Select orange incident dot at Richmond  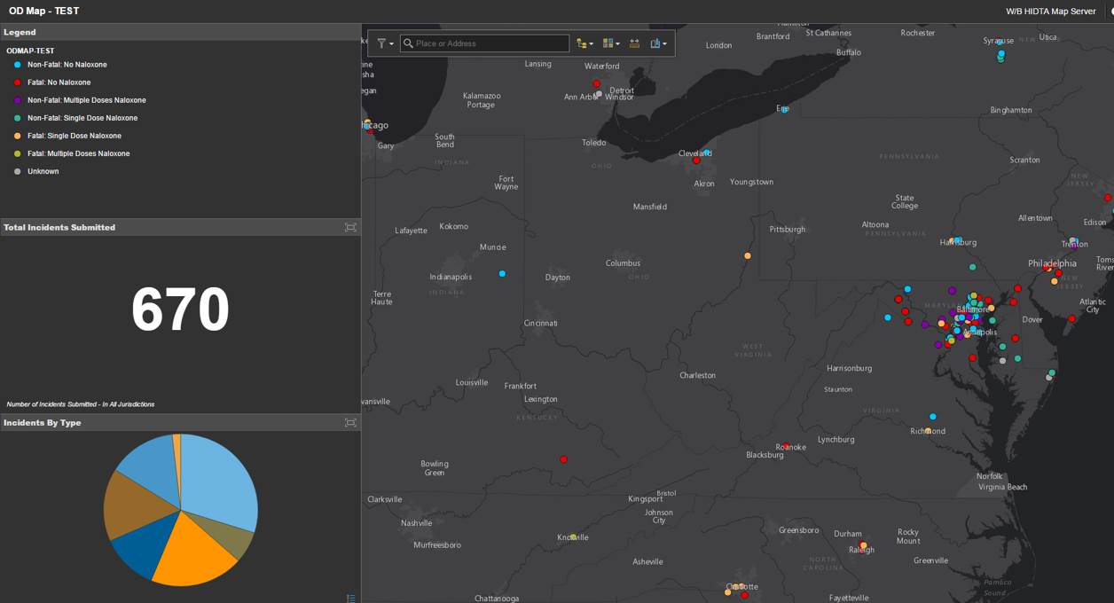click(x=928, y=431)
